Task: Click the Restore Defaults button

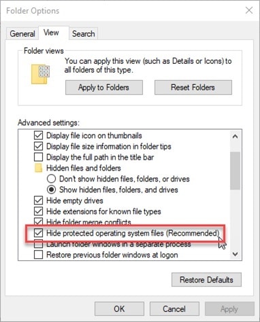Action: coord(206,280)
